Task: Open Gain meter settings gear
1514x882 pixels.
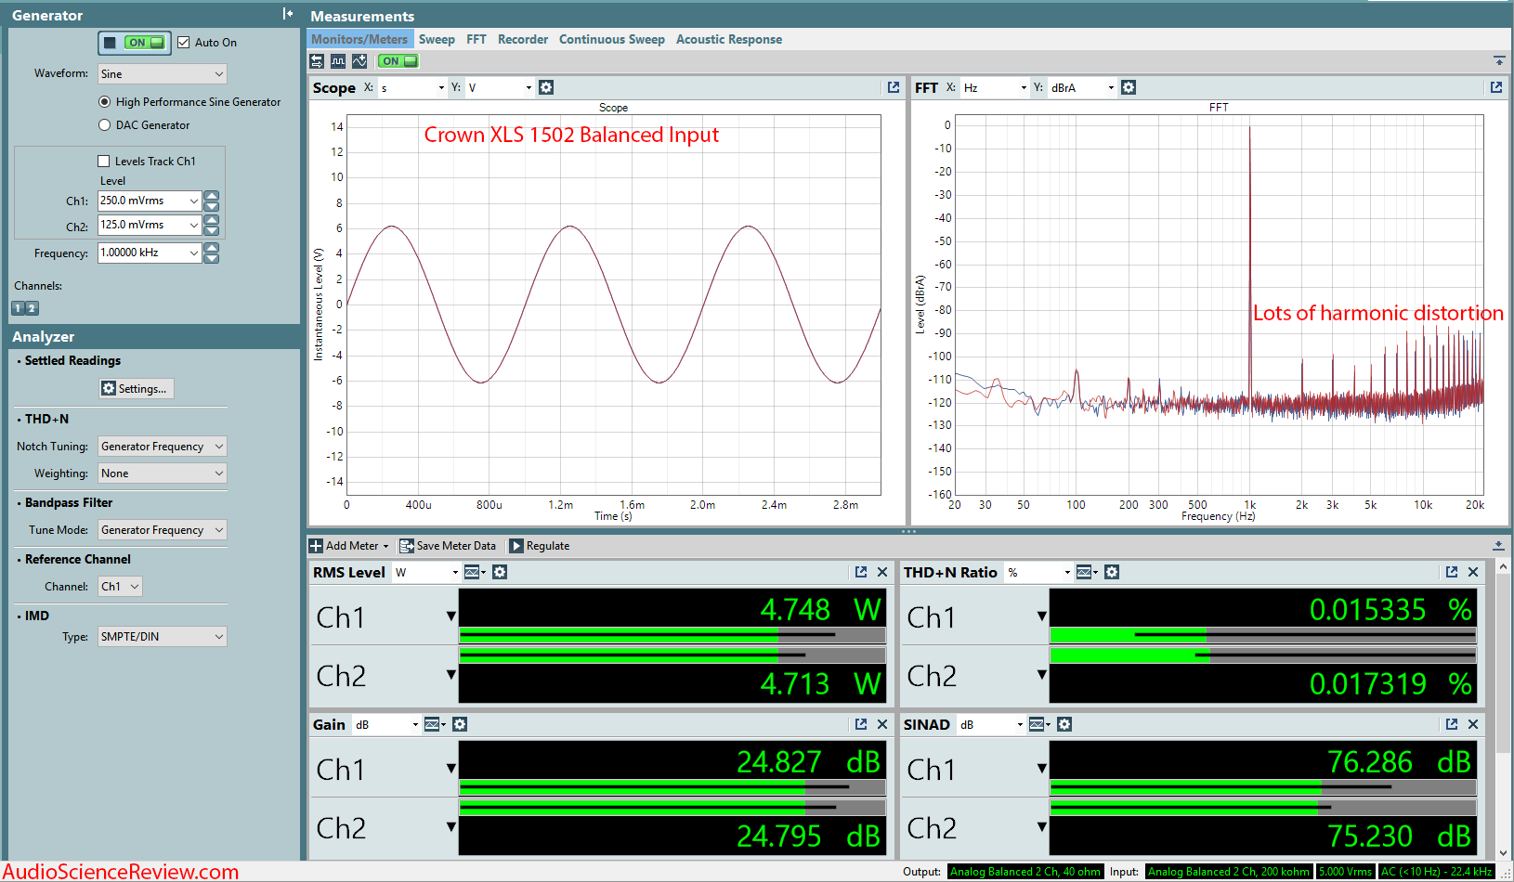Action: (x=460, y=724)
